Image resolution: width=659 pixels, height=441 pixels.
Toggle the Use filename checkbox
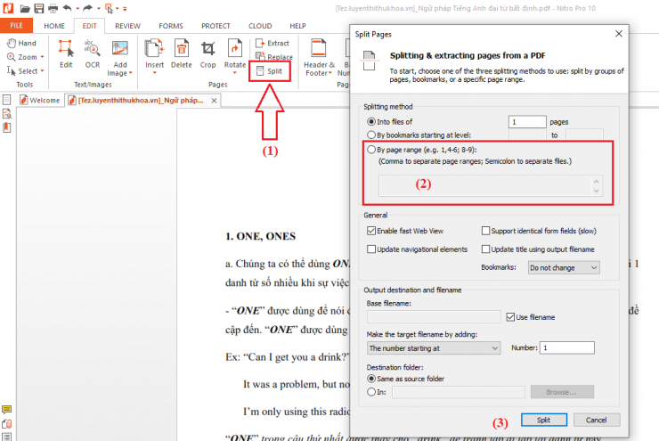click(510, 316)
